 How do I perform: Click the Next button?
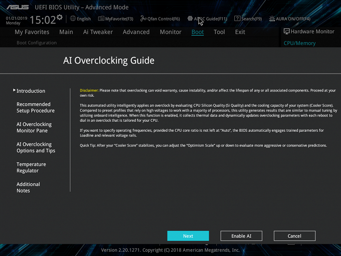pyautogui.click(x=188, y=236)
